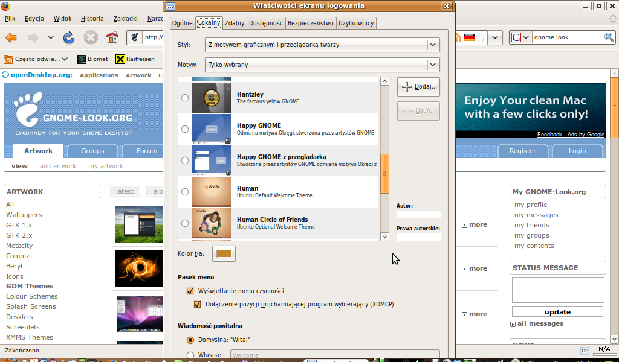Bookmark the page with the star icon

coord(481,37)
